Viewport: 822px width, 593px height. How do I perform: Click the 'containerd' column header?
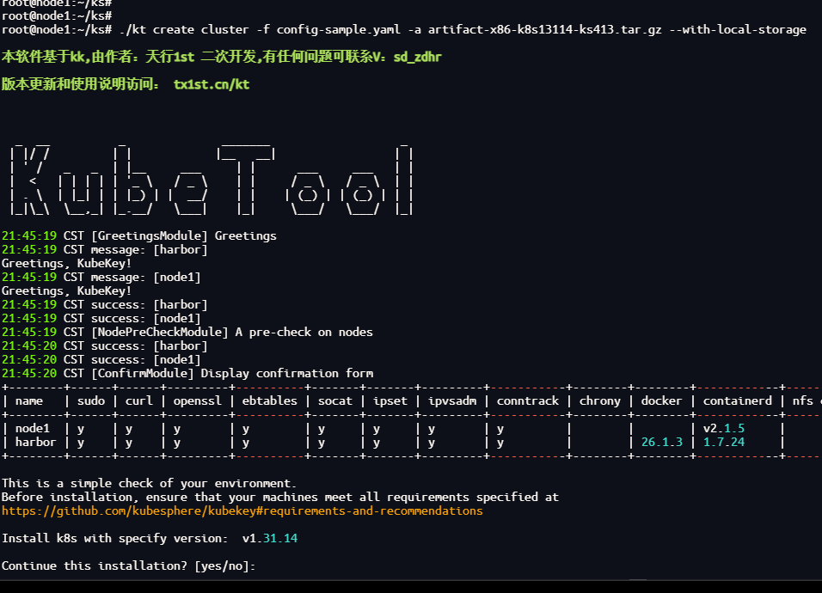tap(738, 400)
